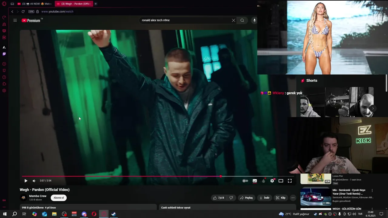Clear the YouTube search text
Viewport: 388px width, 218px height.
coord(233,20)
